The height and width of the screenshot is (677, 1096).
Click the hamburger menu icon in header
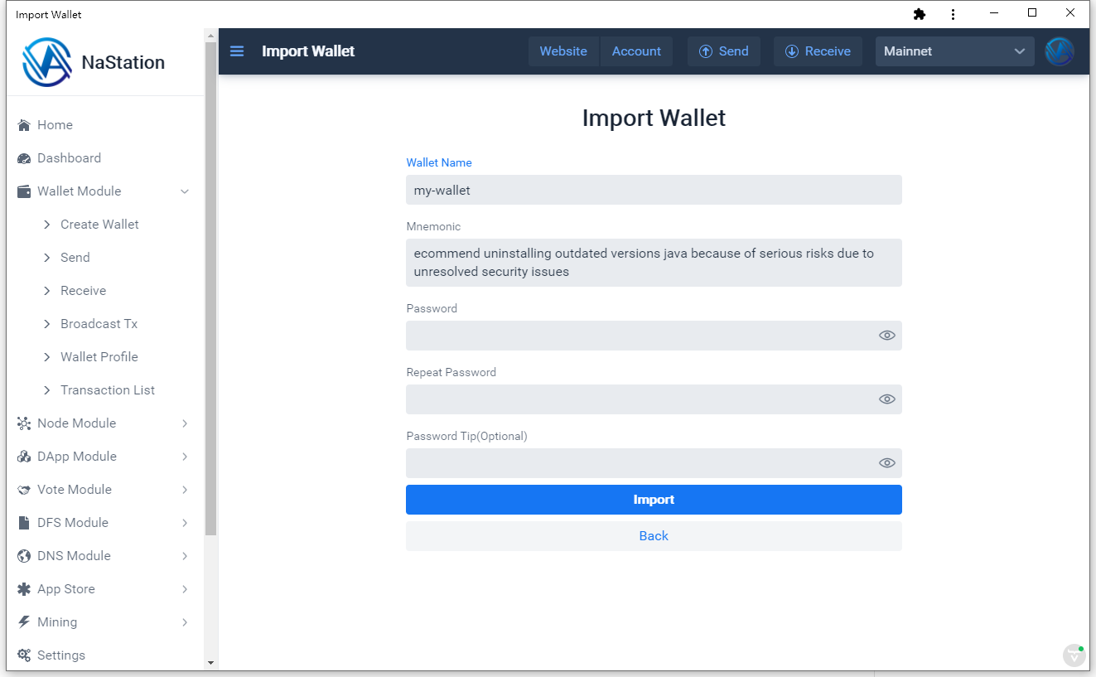pos(237,51)
